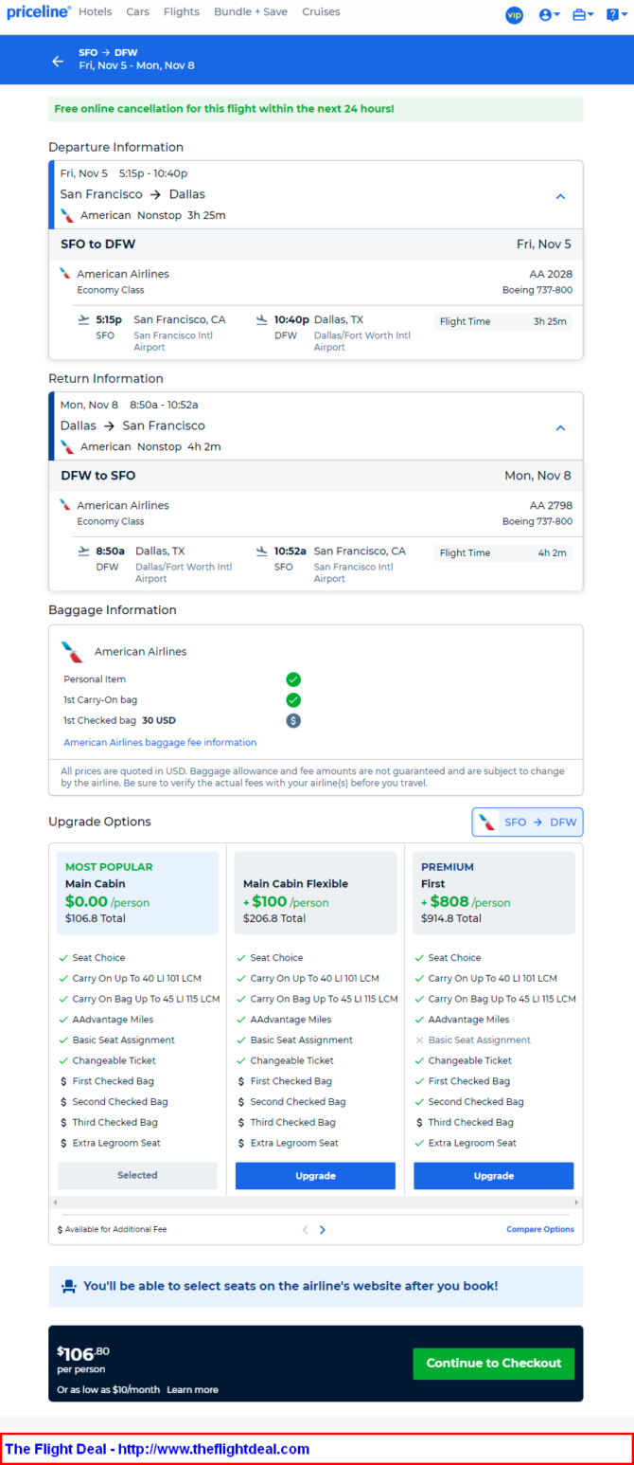Viewport: 634px width, 1465px height.
Task: Open the Hotels menu item
Action: 95,12
